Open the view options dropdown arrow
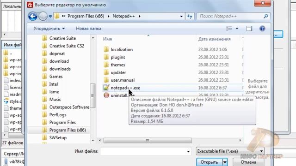Viewport: 296px width, 166px height. pyautogui.click(x=237, y=29)
